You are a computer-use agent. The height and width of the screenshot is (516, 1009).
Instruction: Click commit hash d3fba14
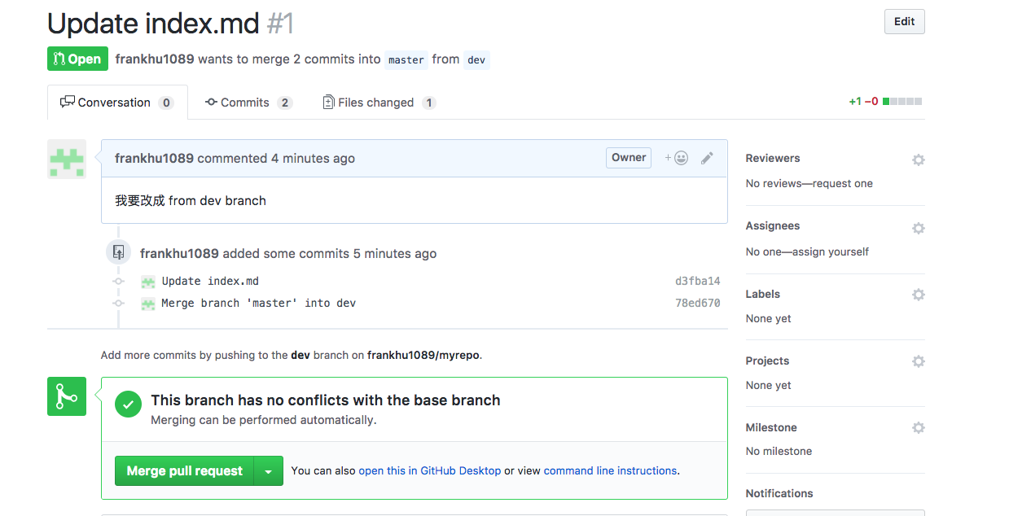pyautogui.click(x=698, y=281)
